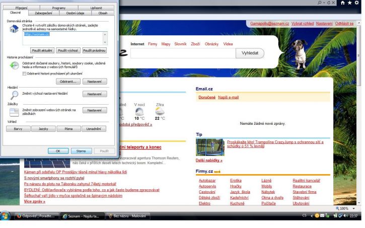The width and height of the screenshot is (365, 228).
Task: Open the Restaurace Firmy link
Action: coord(302,186)
